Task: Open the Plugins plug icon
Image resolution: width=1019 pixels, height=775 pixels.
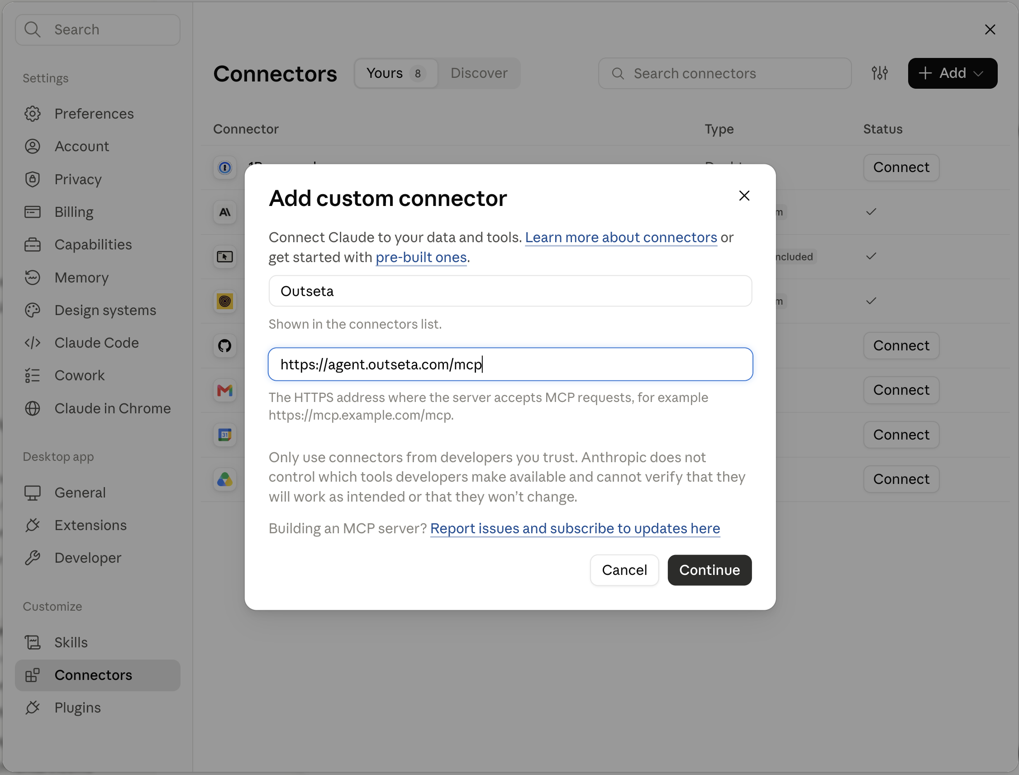Action: (x=32, y=708)
